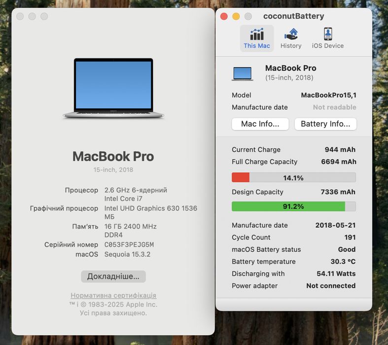This screenshot has height=345, width=388.
Task: Click the small MacBook icon in coconutBattery
Action: pos(243,74)
